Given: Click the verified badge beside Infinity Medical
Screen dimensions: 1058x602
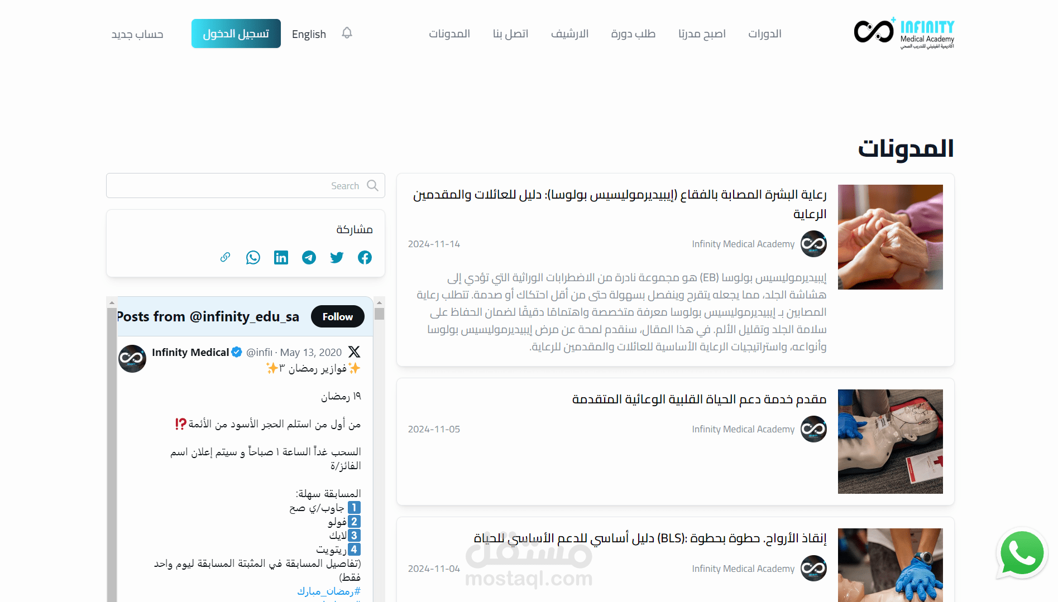Looking at the screenshot, I should pos(237,352).
